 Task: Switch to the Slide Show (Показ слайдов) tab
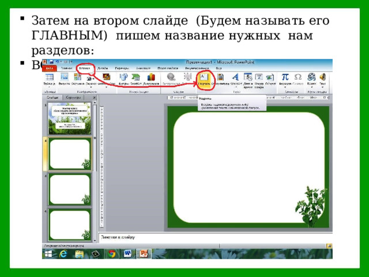[x=168, y=68]
